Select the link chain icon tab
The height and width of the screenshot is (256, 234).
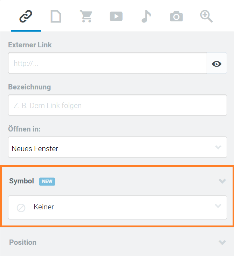pyautogui.click(x=26, y=16)
